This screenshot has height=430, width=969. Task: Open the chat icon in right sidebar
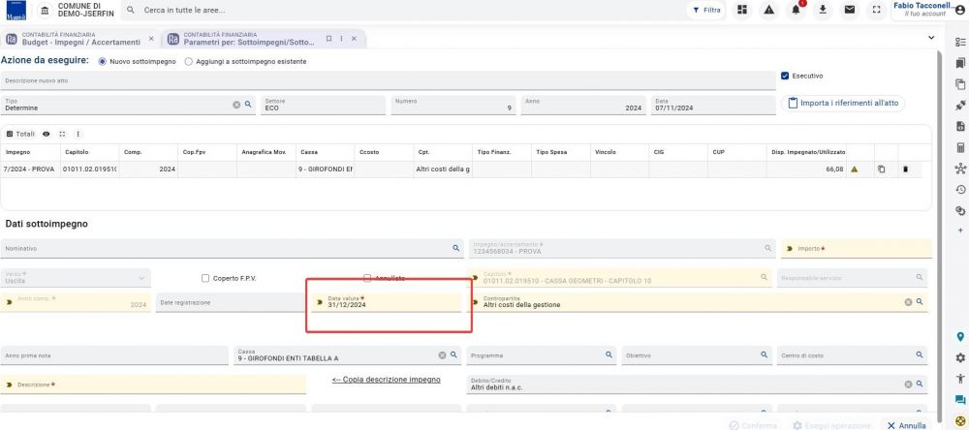(x=959, y=400)
